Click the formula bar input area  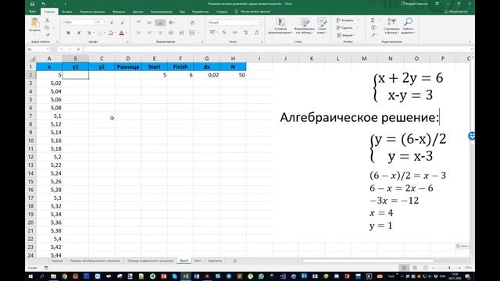(x=276, y=49)
